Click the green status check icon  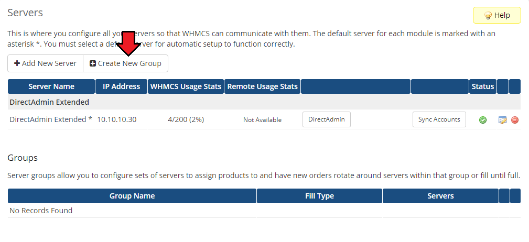coord(483,119)
